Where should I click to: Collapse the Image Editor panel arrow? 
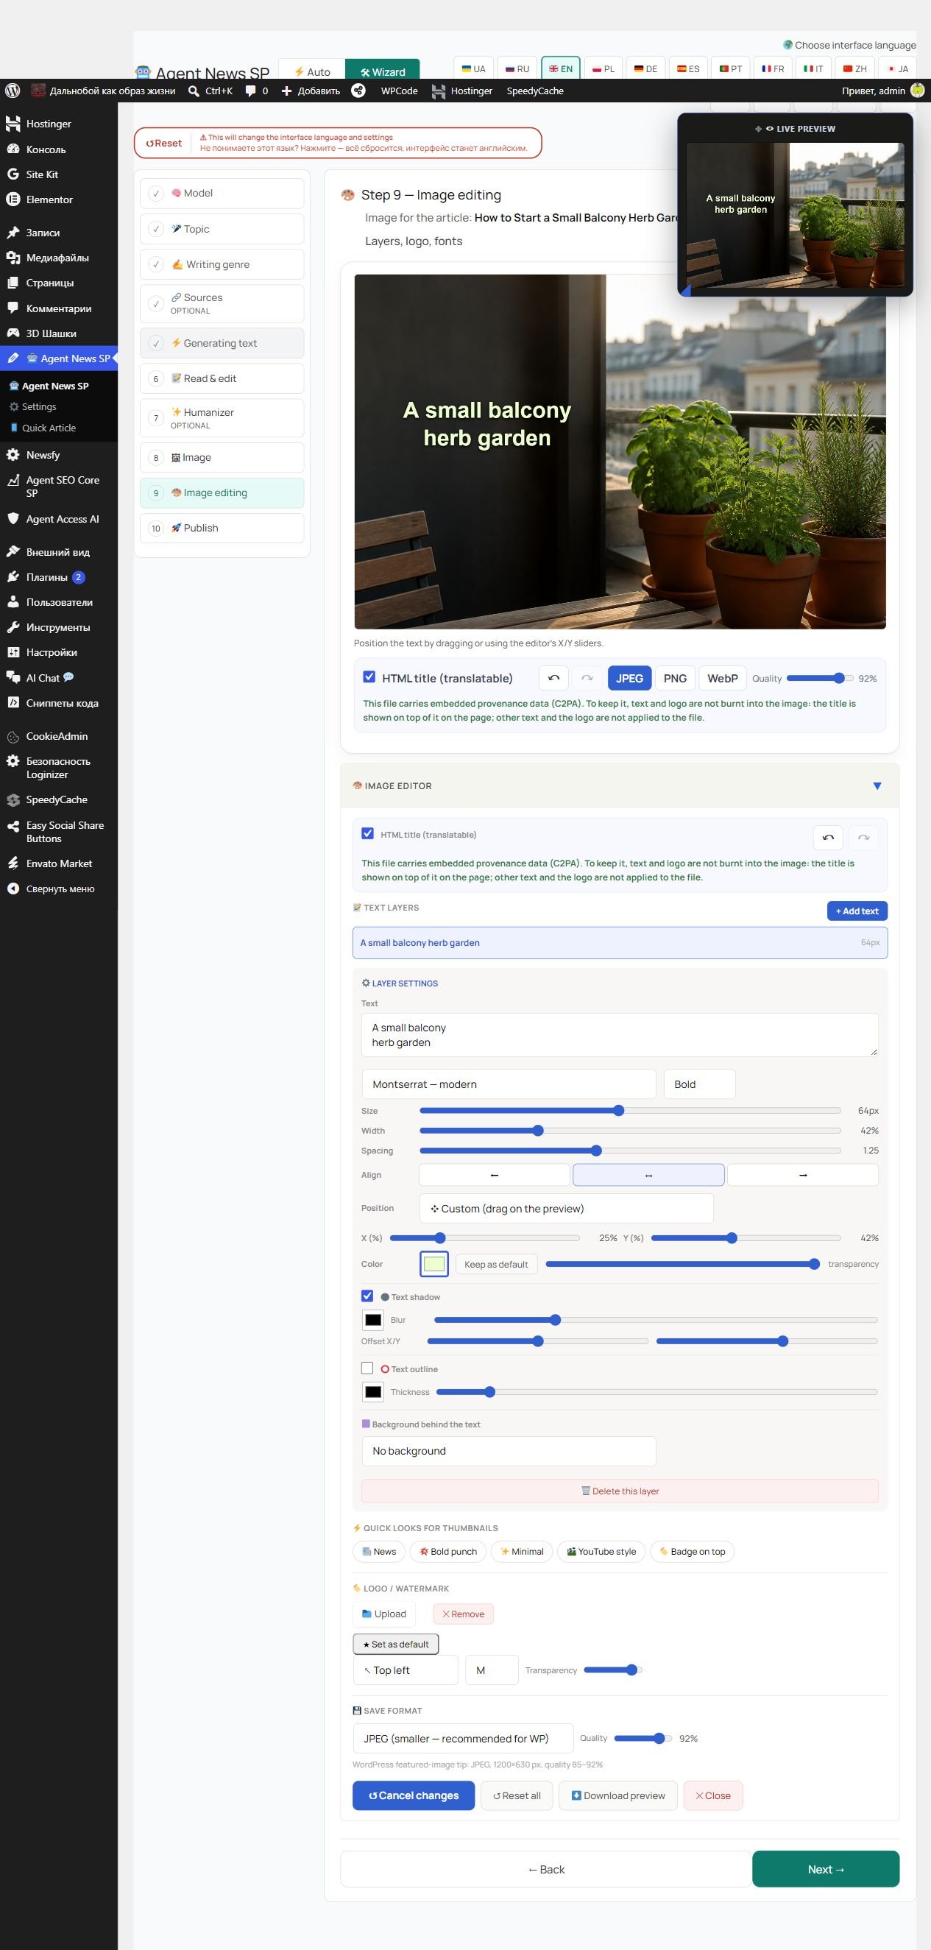click(x=877, y=785)
